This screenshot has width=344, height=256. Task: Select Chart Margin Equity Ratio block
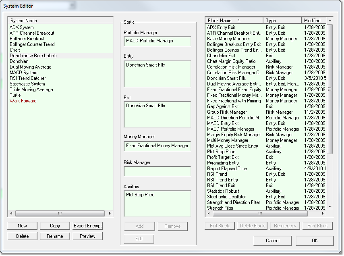231,61
